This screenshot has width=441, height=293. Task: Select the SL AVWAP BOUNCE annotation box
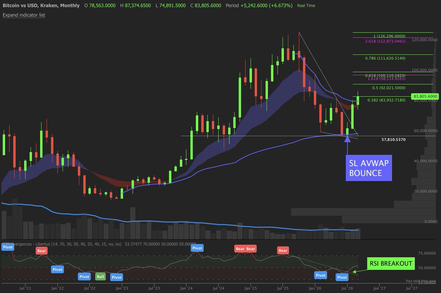pos(369,167)
